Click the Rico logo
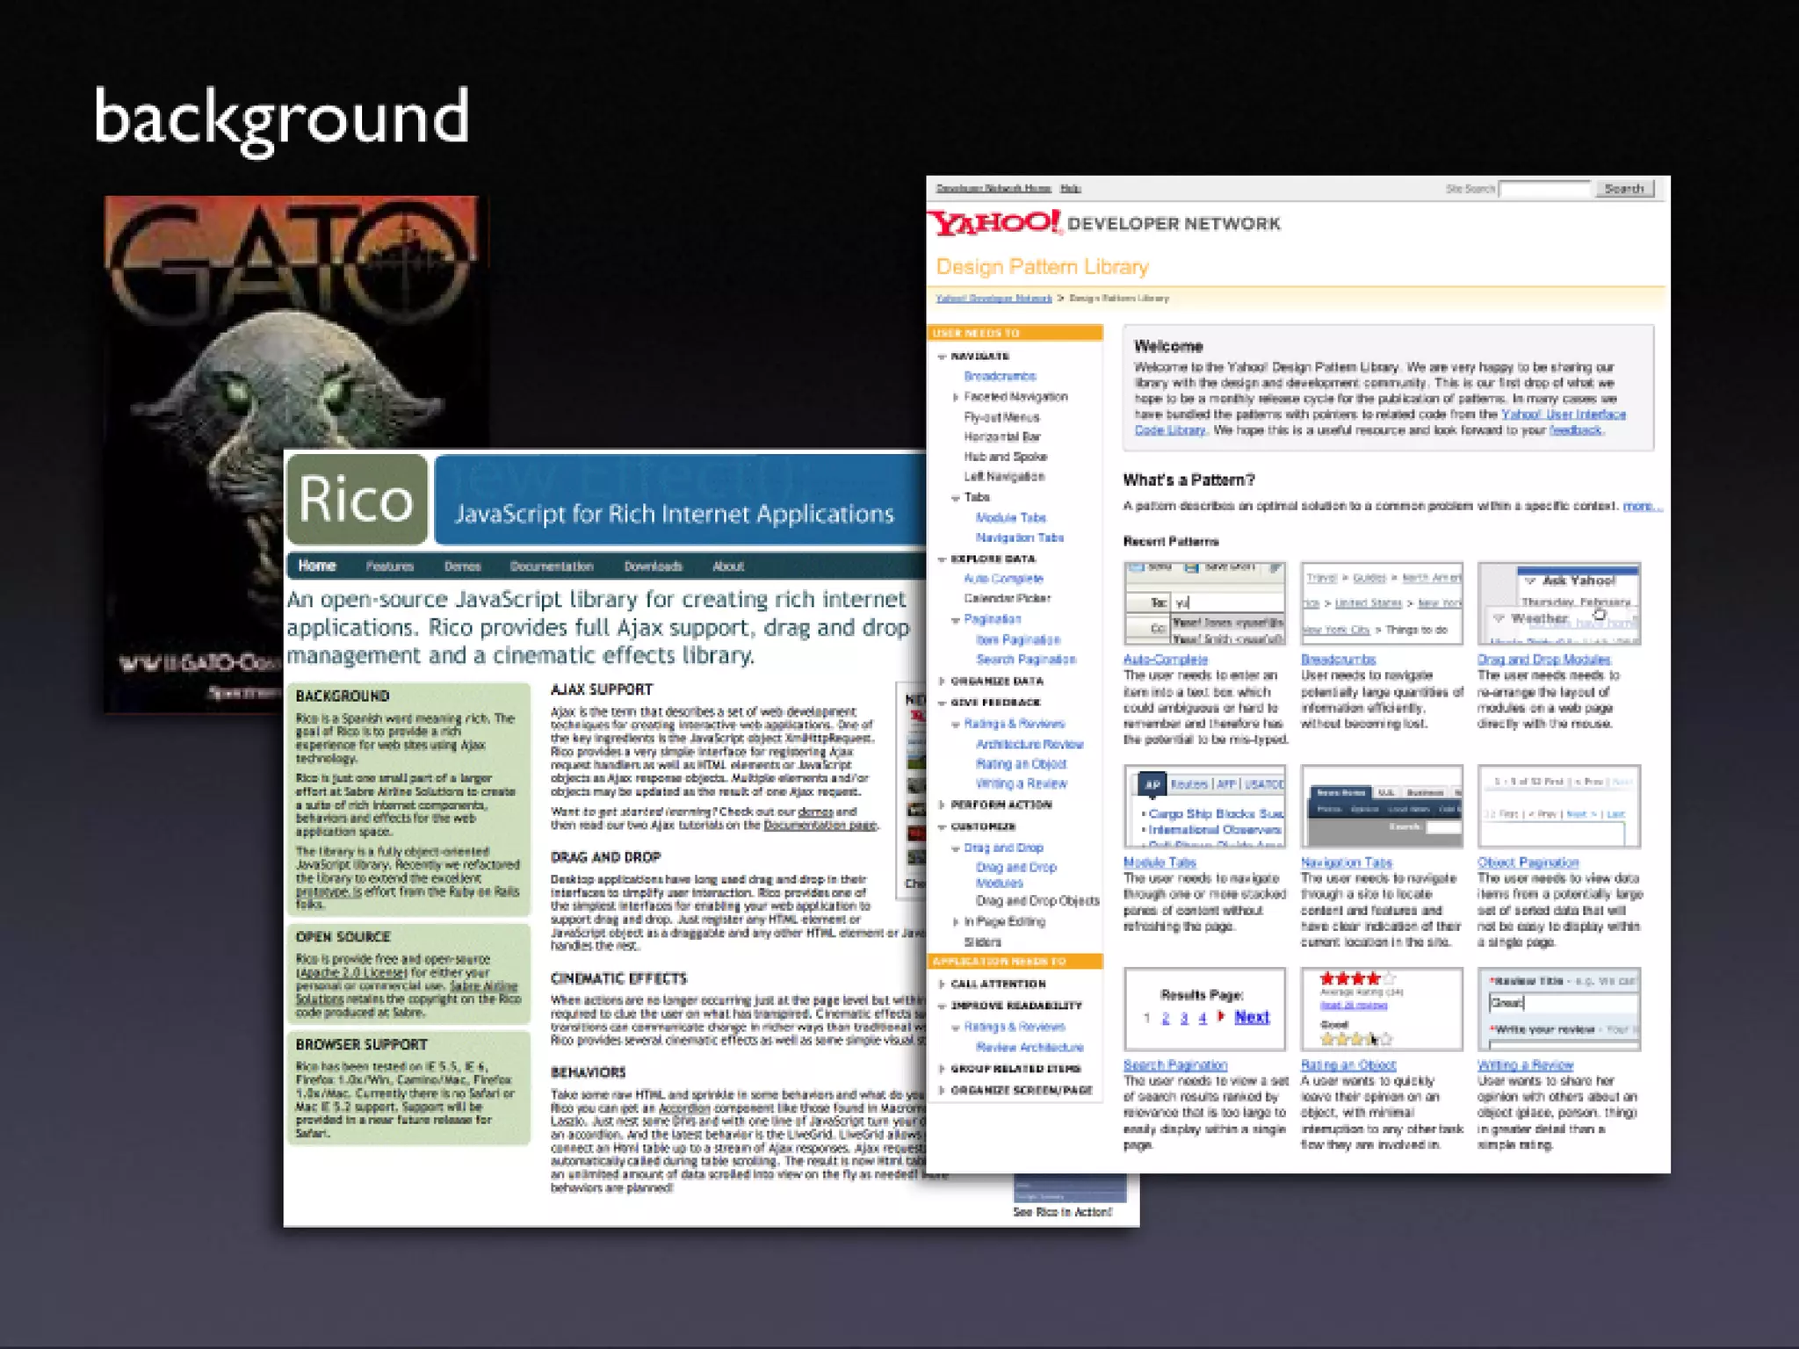The height and width of the screenshot is (1349, 1799). 356,499
